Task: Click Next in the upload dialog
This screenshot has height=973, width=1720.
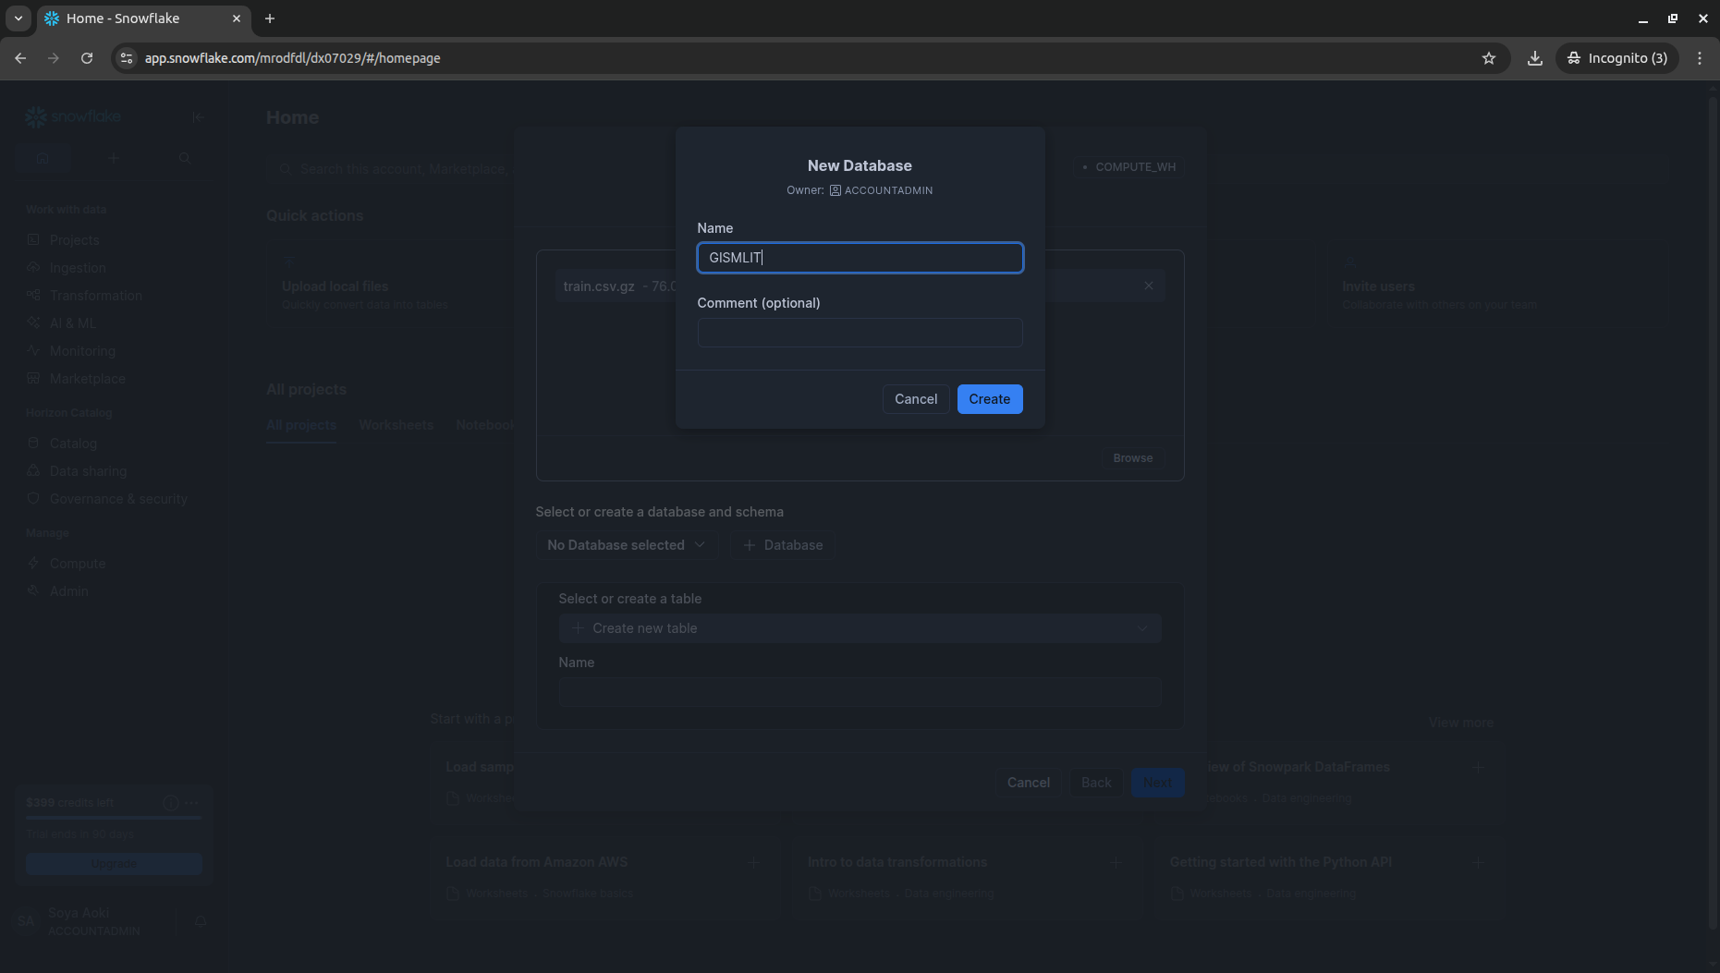Action: point(1157,783)
